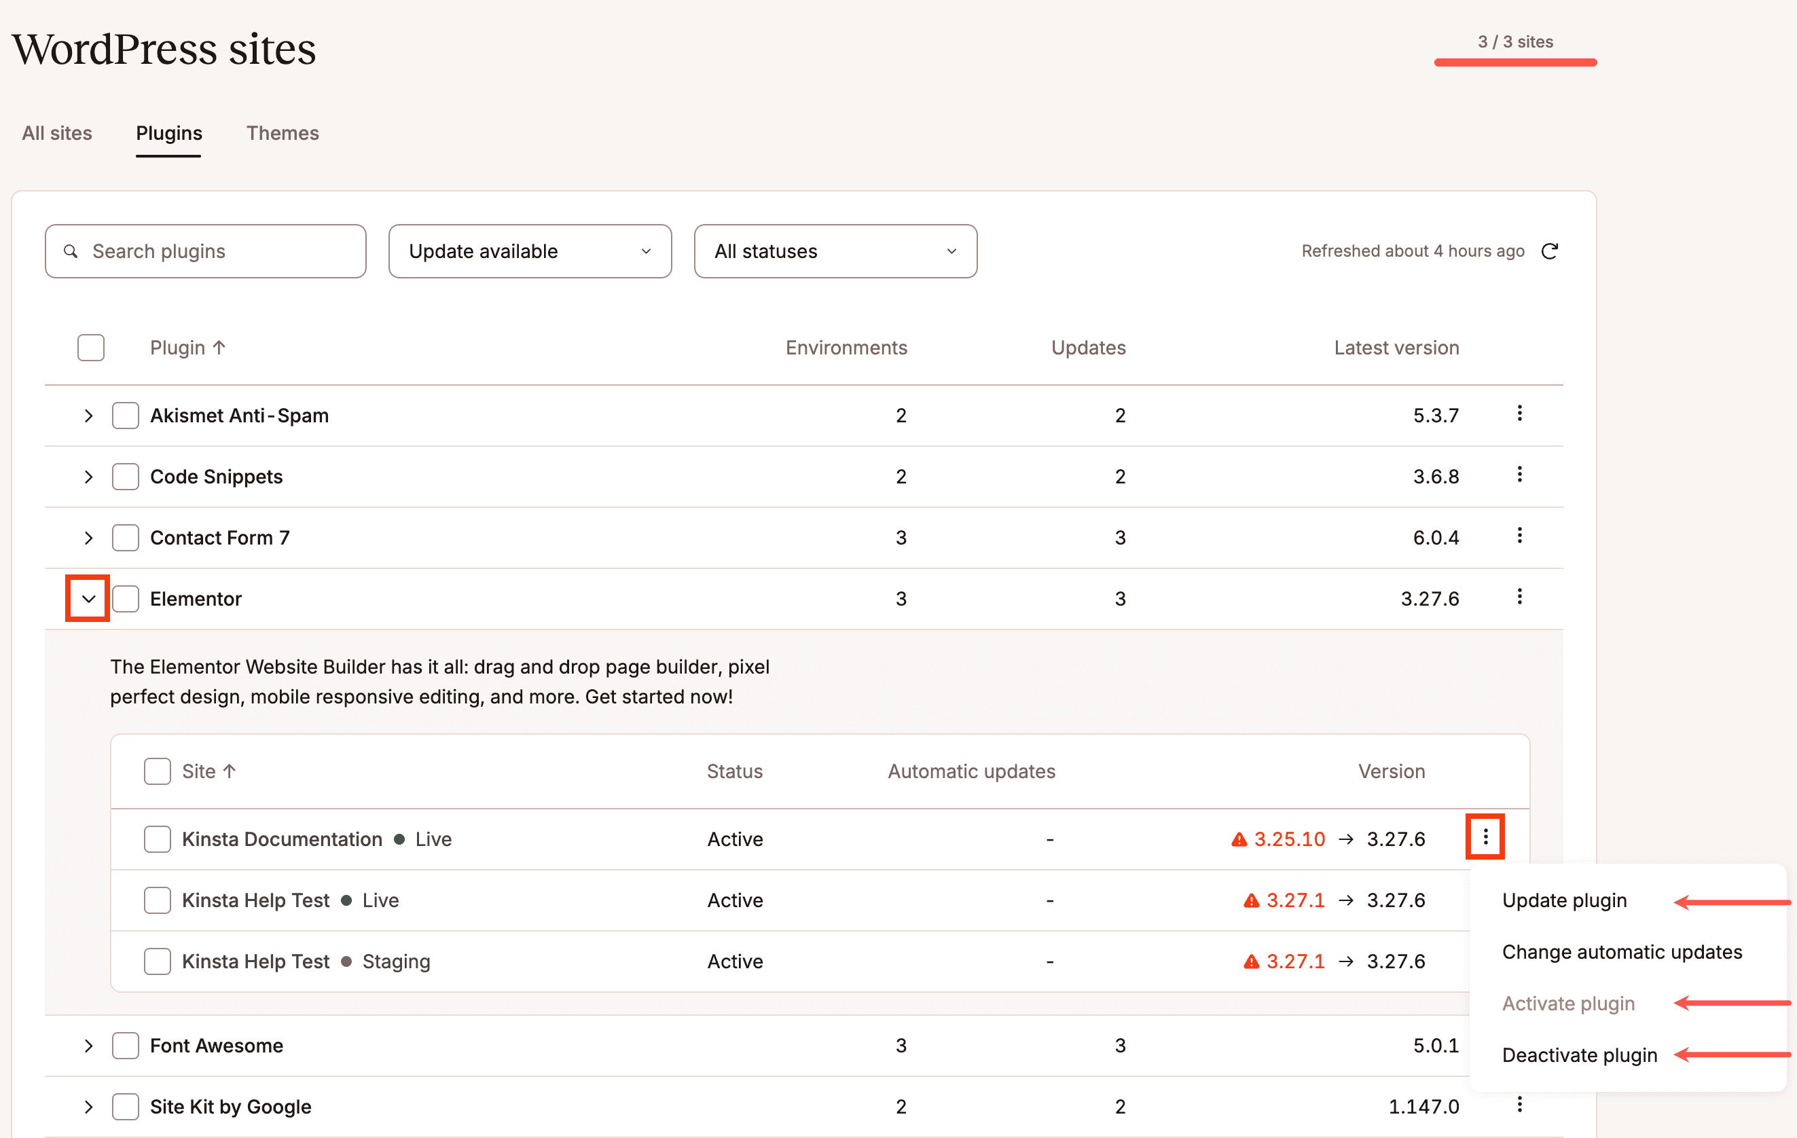Sort by the Latest version column header
Screen dimensions: 1797x1138
click(1396, 348)
